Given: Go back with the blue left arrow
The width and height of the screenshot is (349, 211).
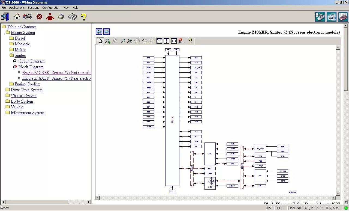Looking at the screenshot, I should (99, 32).
